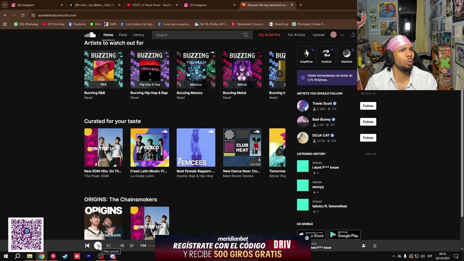Open the WhatsApp bookmark
The height and width of the screenshot is (261, 464).
point(26,24)
